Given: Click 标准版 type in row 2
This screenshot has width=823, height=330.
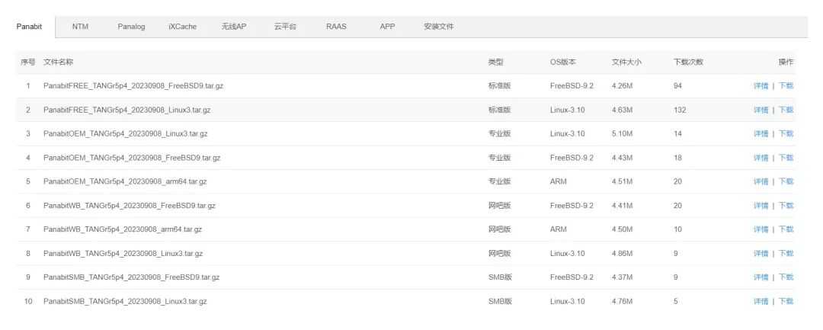Looking at the screenshot, I should 499,111.
